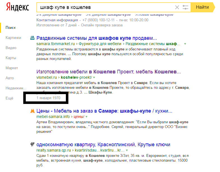Select the Поиск tab in sidebar
The height and width of the screenshot is (172, 220).
[x=11, y=28]
